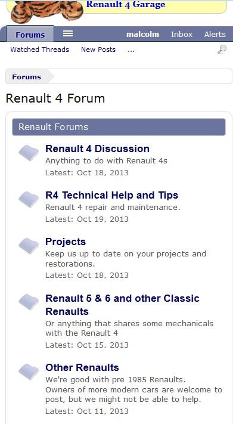Go to Watched Threads
Image resolution: width=233 pixels, height=424 pixels.
[40, 49]
